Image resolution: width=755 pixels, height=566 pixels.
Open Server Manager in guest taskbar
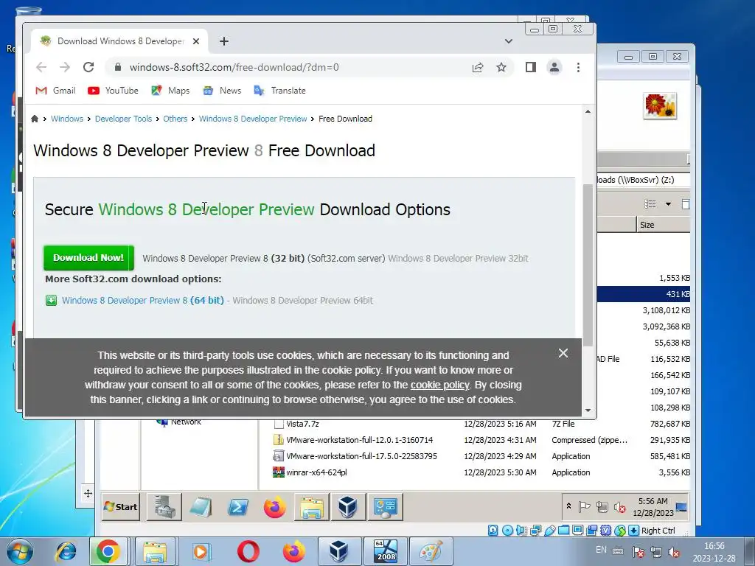[164, 507]
